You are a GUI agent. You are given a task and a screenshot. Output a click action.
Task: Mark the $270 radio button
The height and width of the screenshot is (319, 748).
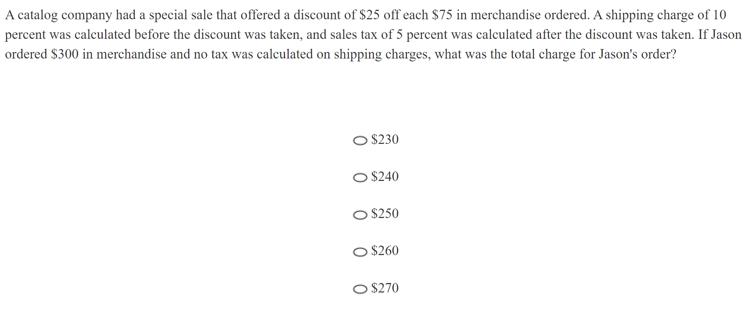(360, 289)
